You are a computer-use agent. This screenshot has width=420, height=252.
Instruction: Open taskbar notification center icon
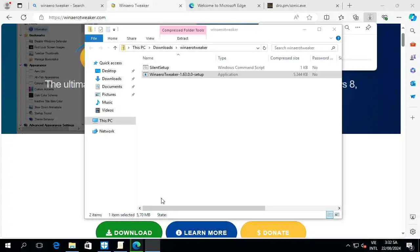point(409,245)
